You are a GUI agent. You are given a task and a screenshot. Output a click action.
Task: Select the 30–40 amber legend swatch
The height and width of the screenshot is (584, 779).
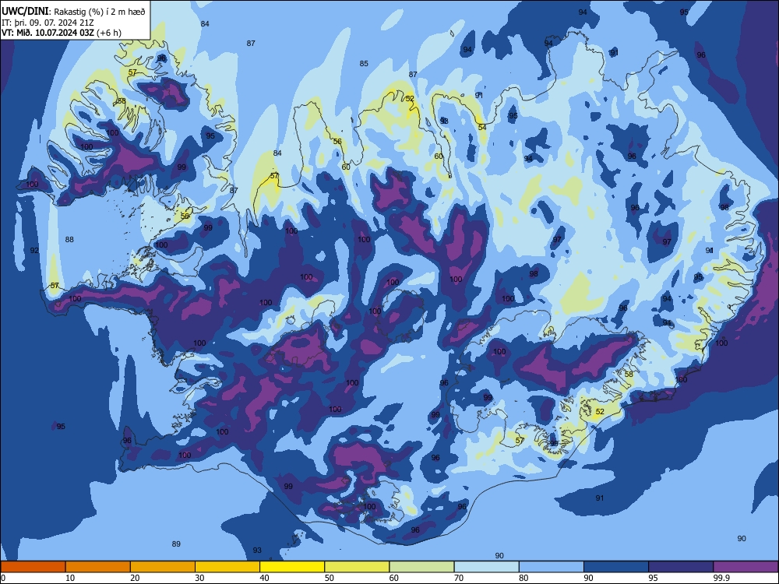coord(227,567)
